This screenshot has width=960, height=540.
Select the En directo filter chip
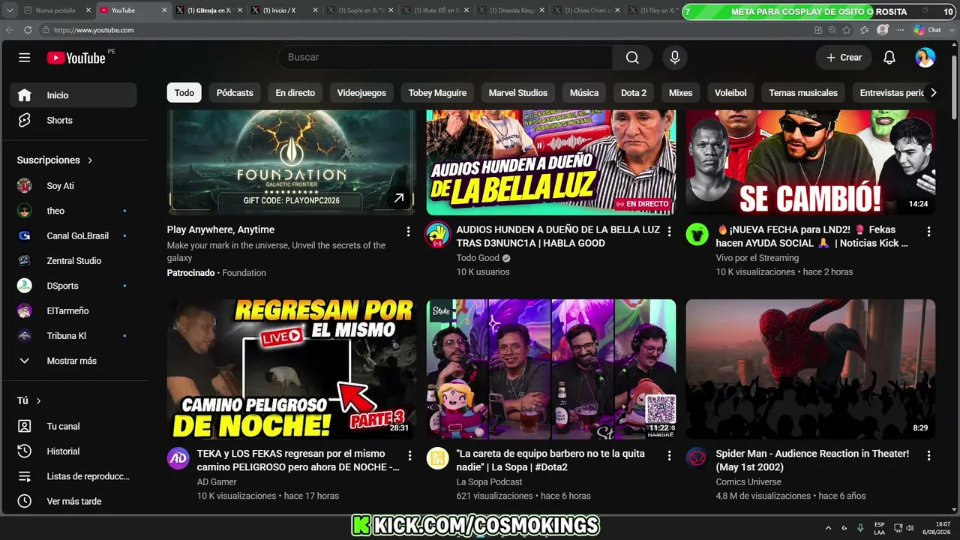(x=295, y=93)
